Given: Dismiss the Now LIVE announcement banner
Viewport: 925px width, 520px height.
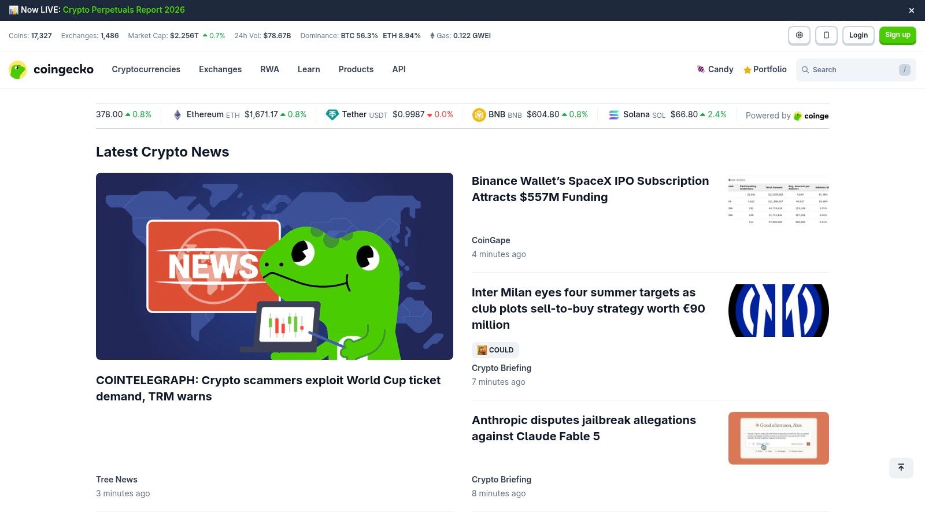Looking at the screenshot, I should pyautogui.click(x=912, y=10).
